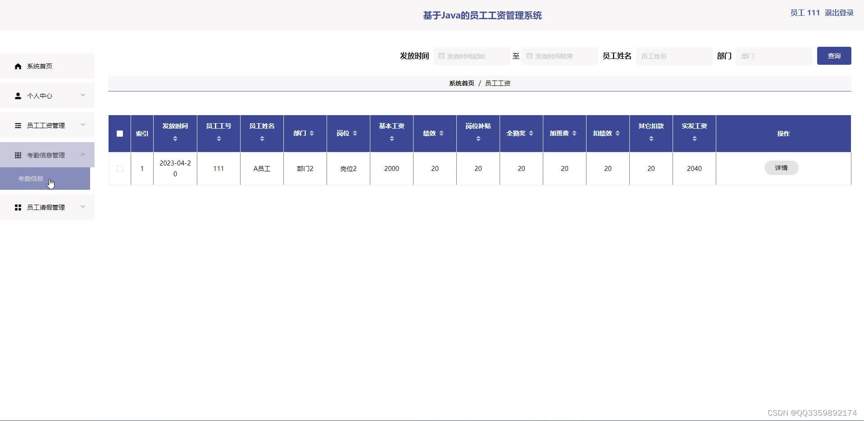Image resolution: width=864 pixels, height=421 pixels.
Task: Open 员工请假管理 sidebar menu
Action: (47, 207)
